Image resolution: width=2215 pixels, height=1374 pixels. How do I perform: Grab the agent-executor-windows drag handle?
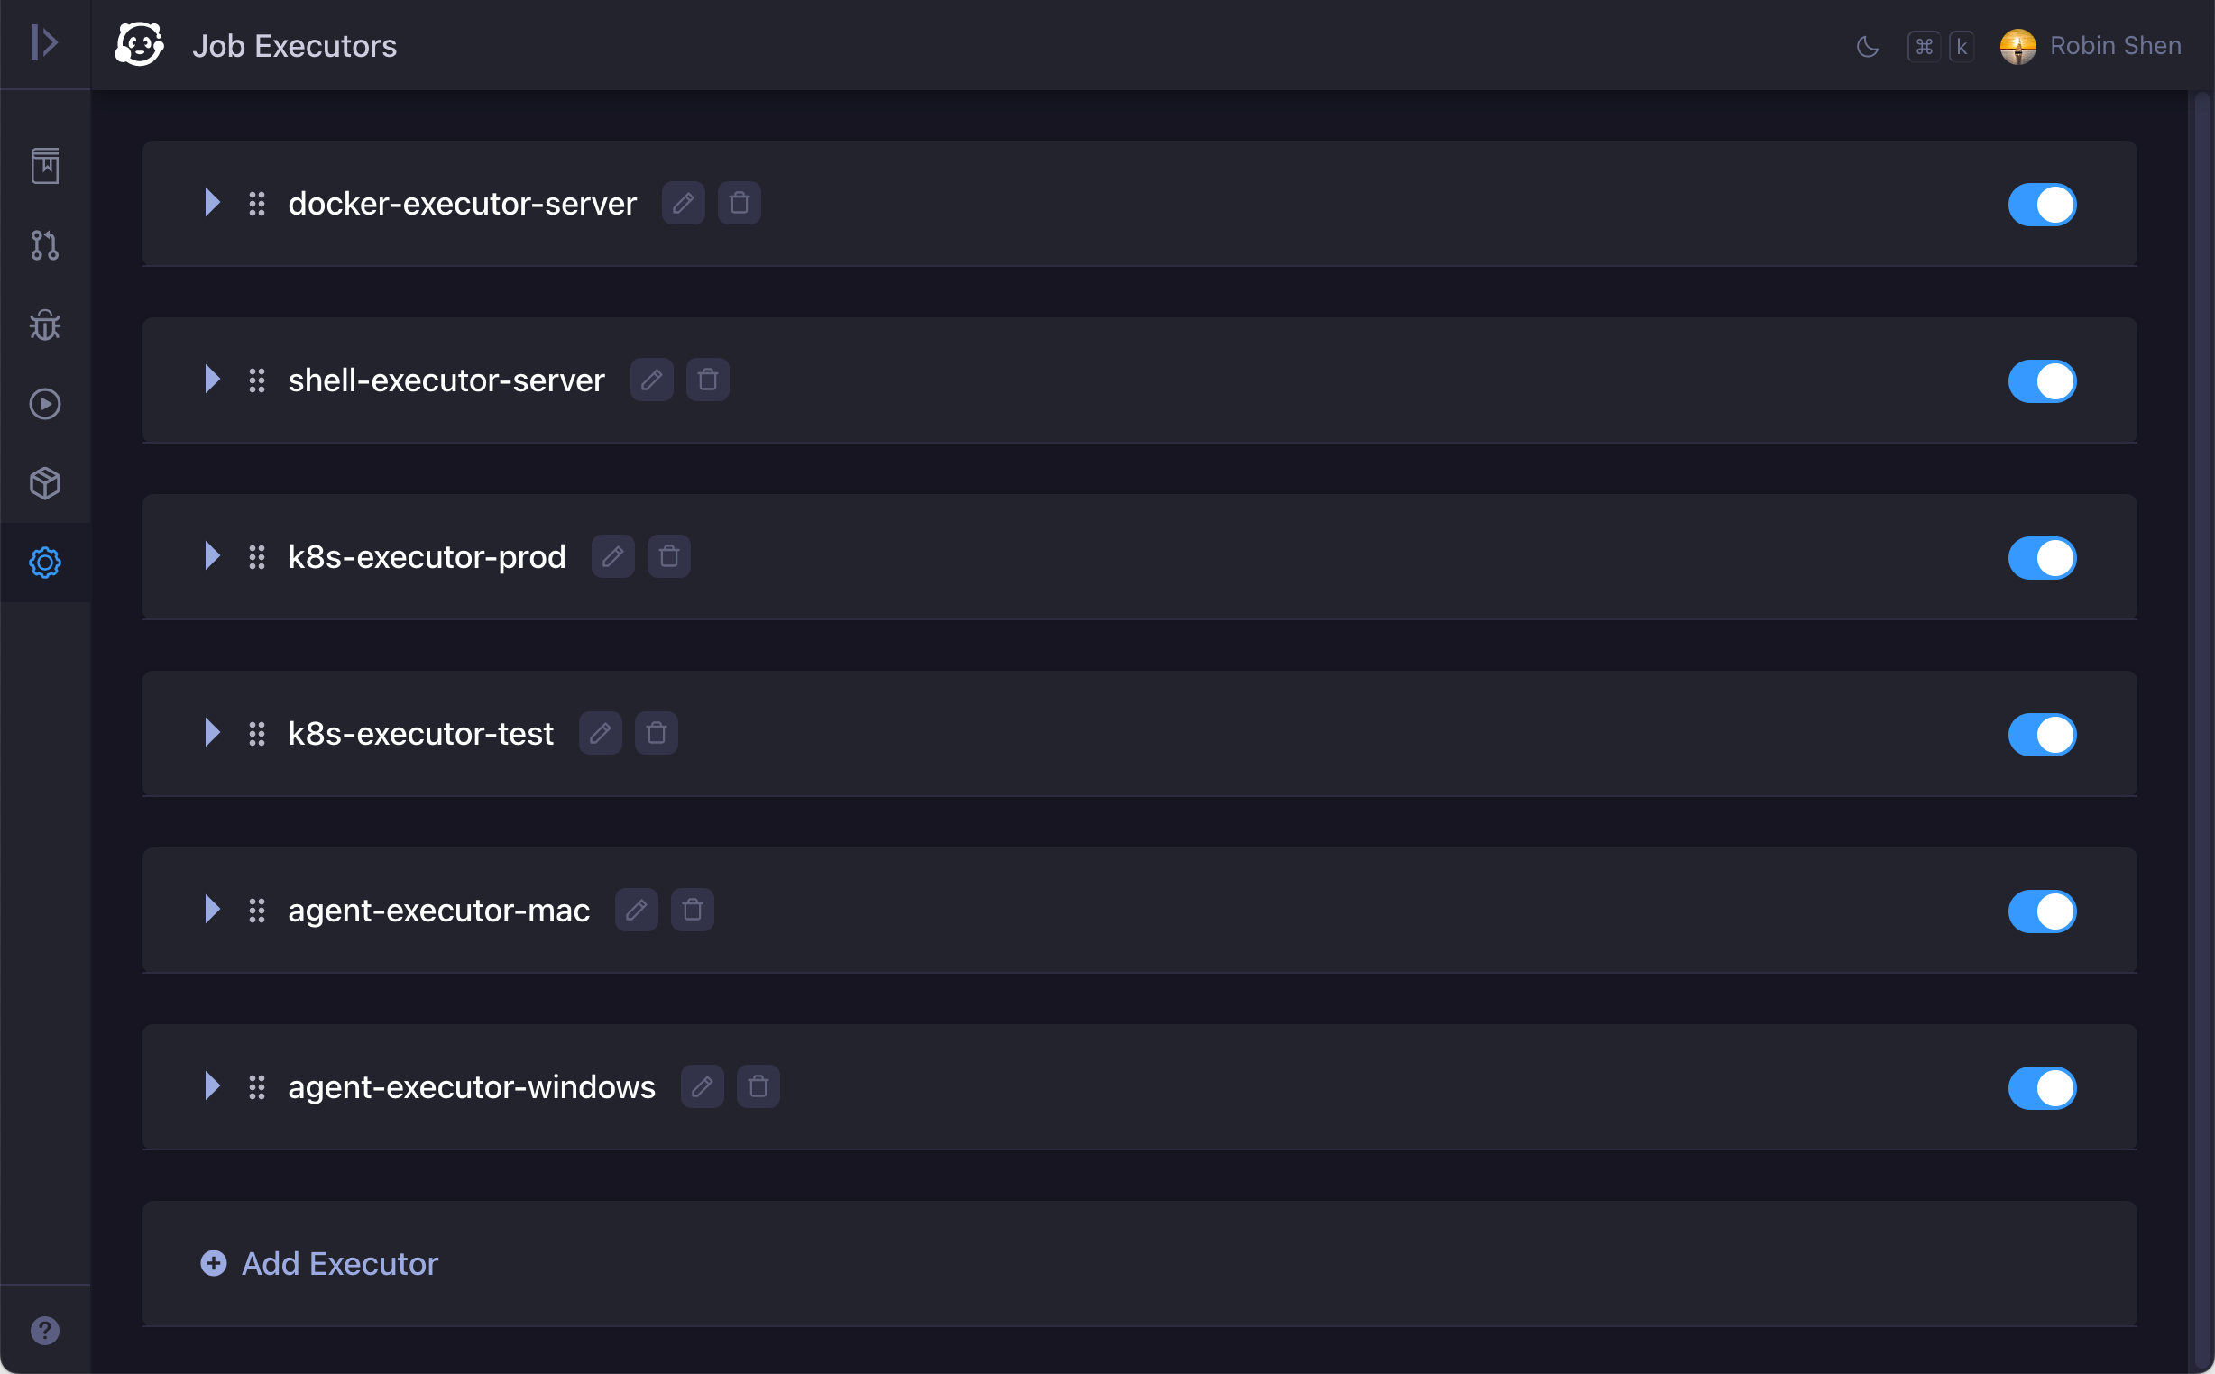257,1086
